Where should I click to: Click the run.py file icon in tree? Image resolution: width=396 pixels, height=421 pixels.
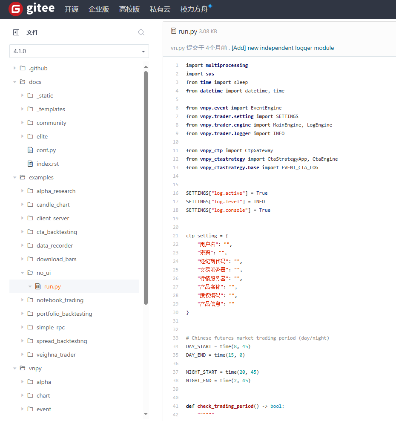[38, 286]
